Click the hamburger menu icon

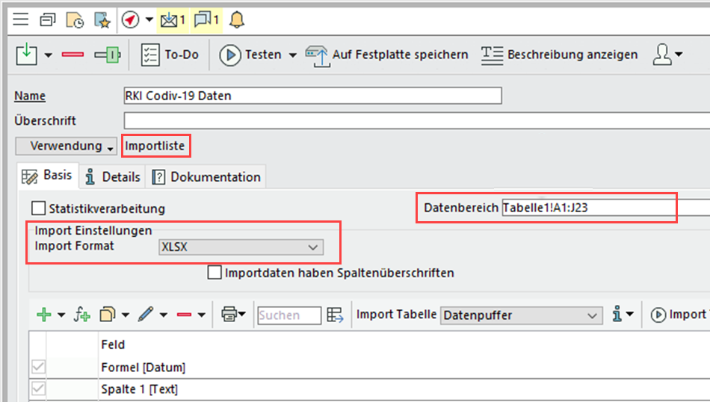20,19
